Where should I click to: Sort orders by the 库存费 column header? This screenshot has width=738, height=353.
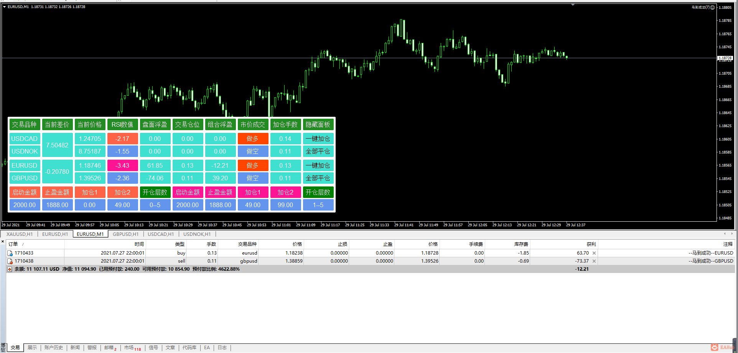[x=507, y=244]
